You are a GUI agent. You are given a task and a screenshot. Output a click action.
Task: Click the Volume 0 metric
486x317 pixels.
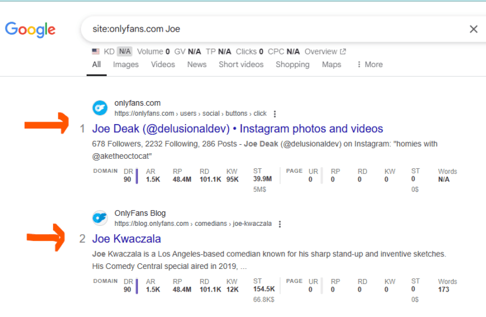tap(153, 51)
